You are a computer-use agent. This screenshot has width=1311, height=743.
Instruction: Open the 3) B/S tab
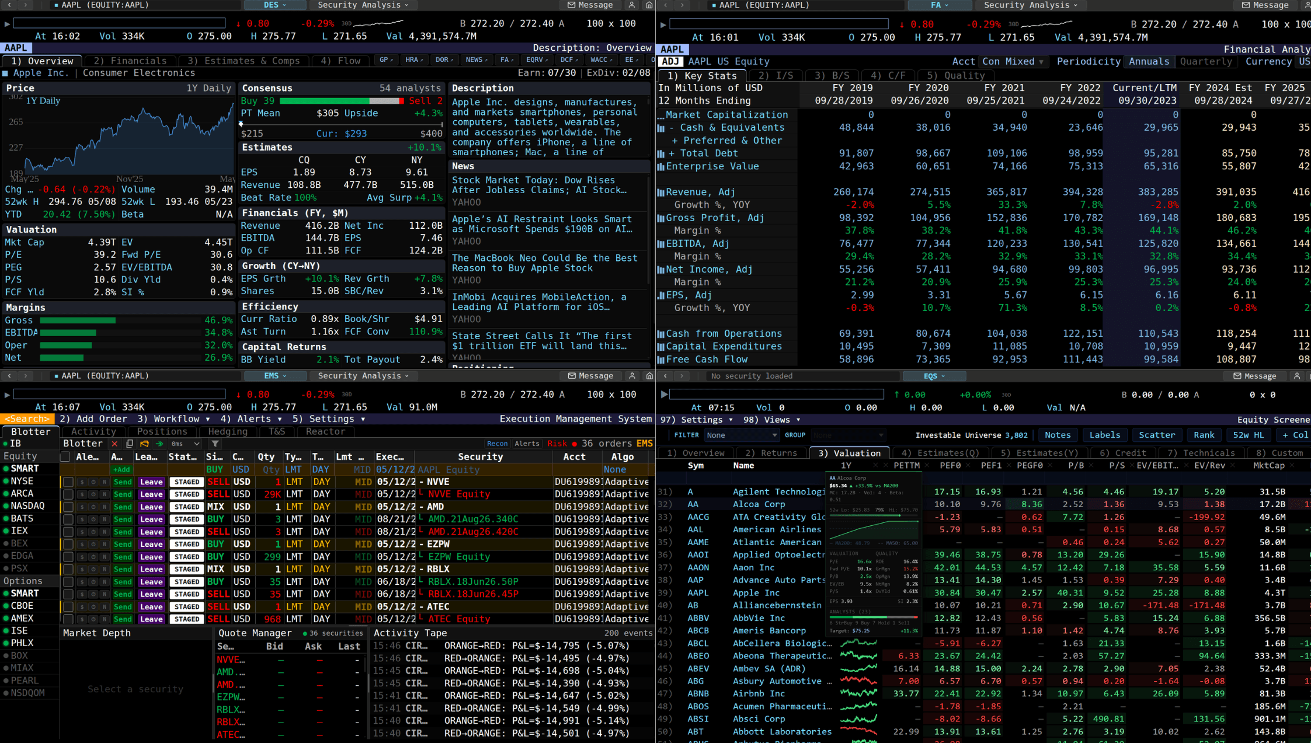pyautogui.click(x=832, y=75)
